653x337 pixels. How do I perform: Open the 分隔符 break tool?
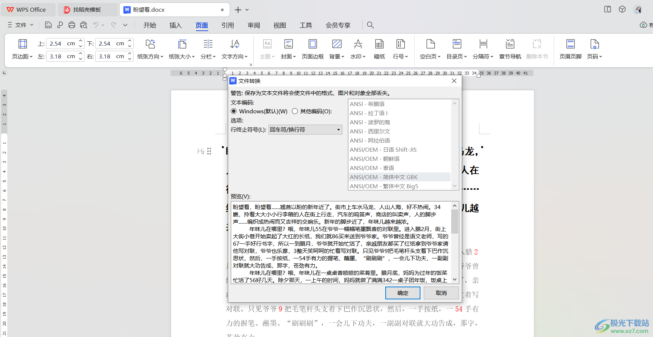(483, 49)
